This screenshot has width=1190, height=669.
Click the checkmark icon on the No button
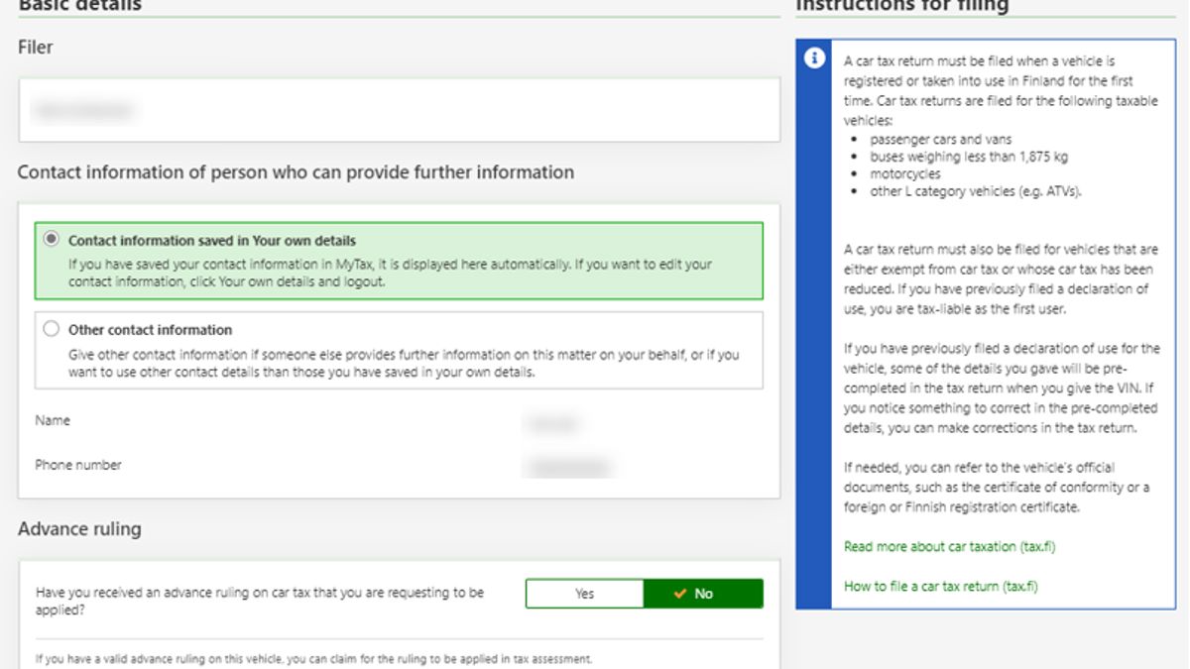[679, 594]
